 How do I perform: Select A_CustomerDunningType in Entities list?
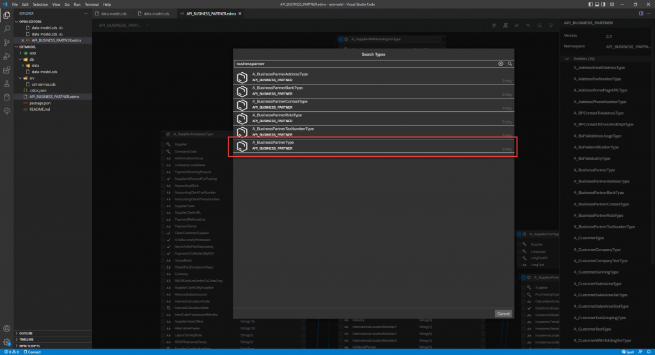[596, 272]
